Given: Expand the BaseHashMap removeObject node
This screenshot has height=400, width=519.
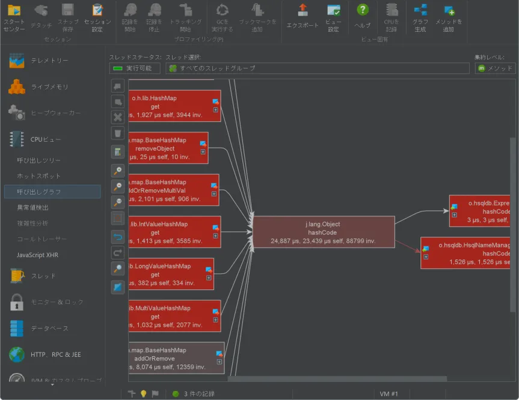Looking at the screenshot, I should click(x=203, y=152).
